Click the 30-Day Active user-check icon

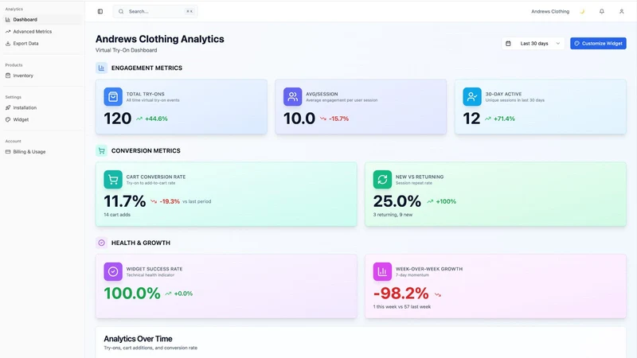[472, 96]
